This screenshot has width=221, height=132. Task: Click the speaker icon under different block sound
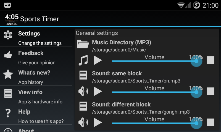[83, 122]
